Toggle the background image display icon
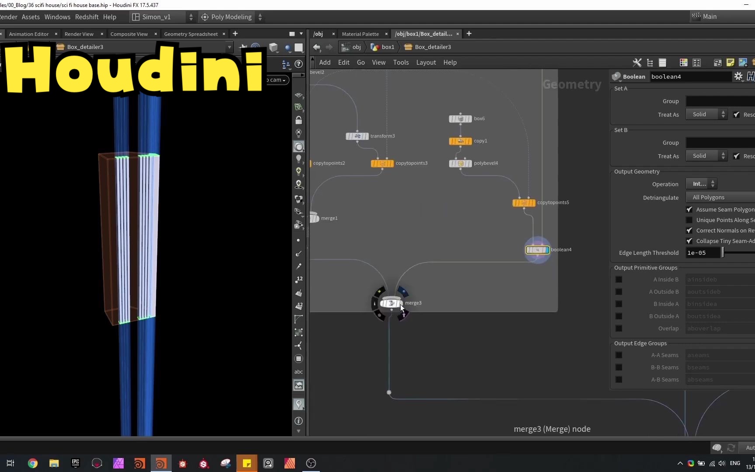This screenshot has width=755, height=472. (299, 385)
